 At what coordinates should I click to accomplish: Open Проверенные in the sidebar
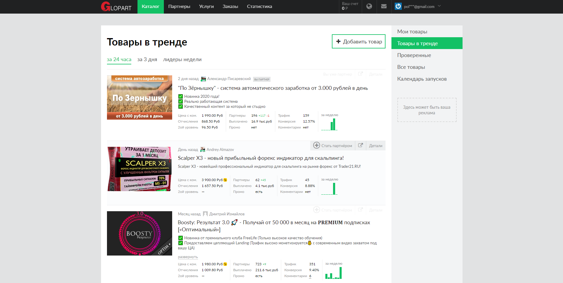427,55
